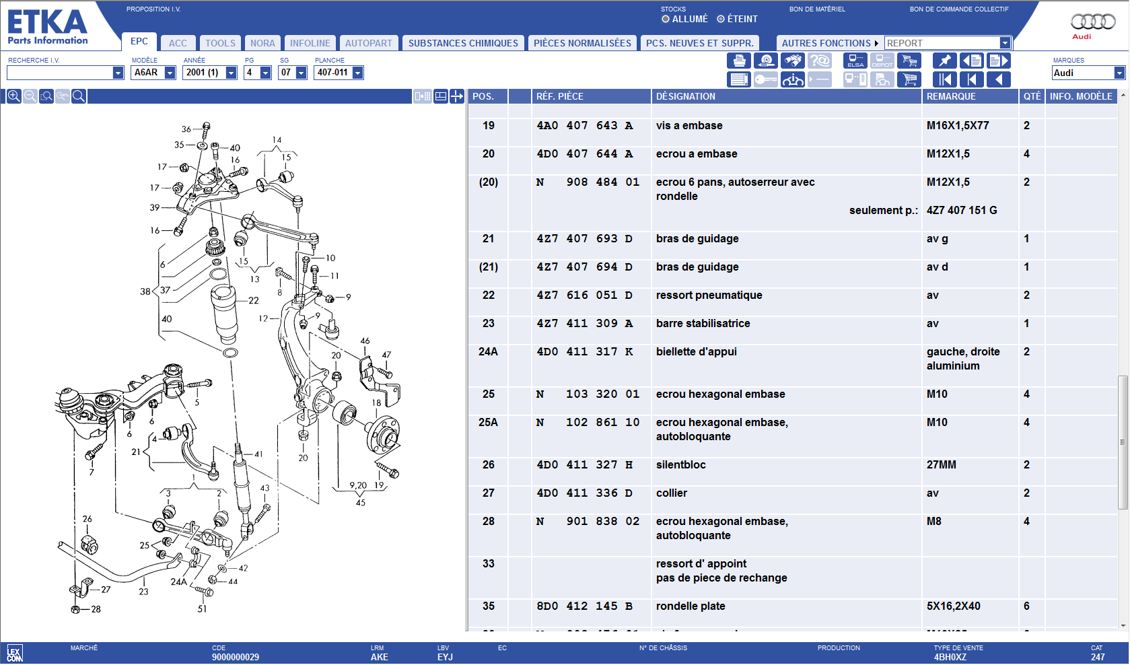Click the printer icon in toolbar
The image size is (1130, 665).
739,61
